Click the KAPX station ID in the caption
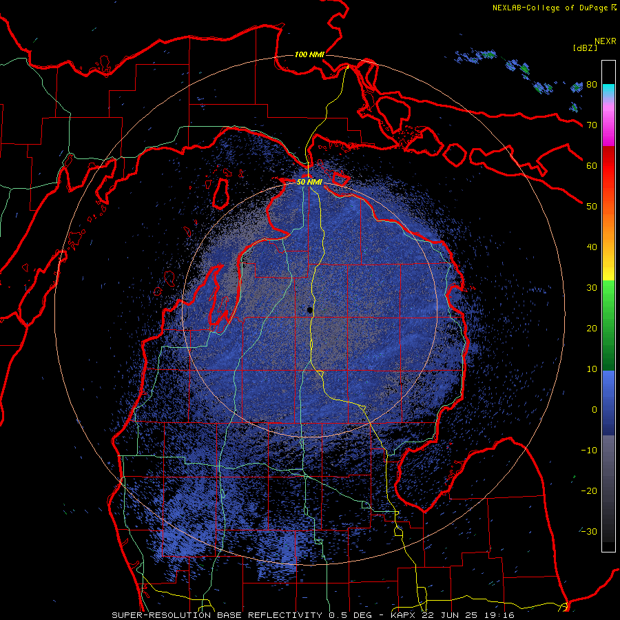The width and height of the screenshot is (620, 620). 404,615
